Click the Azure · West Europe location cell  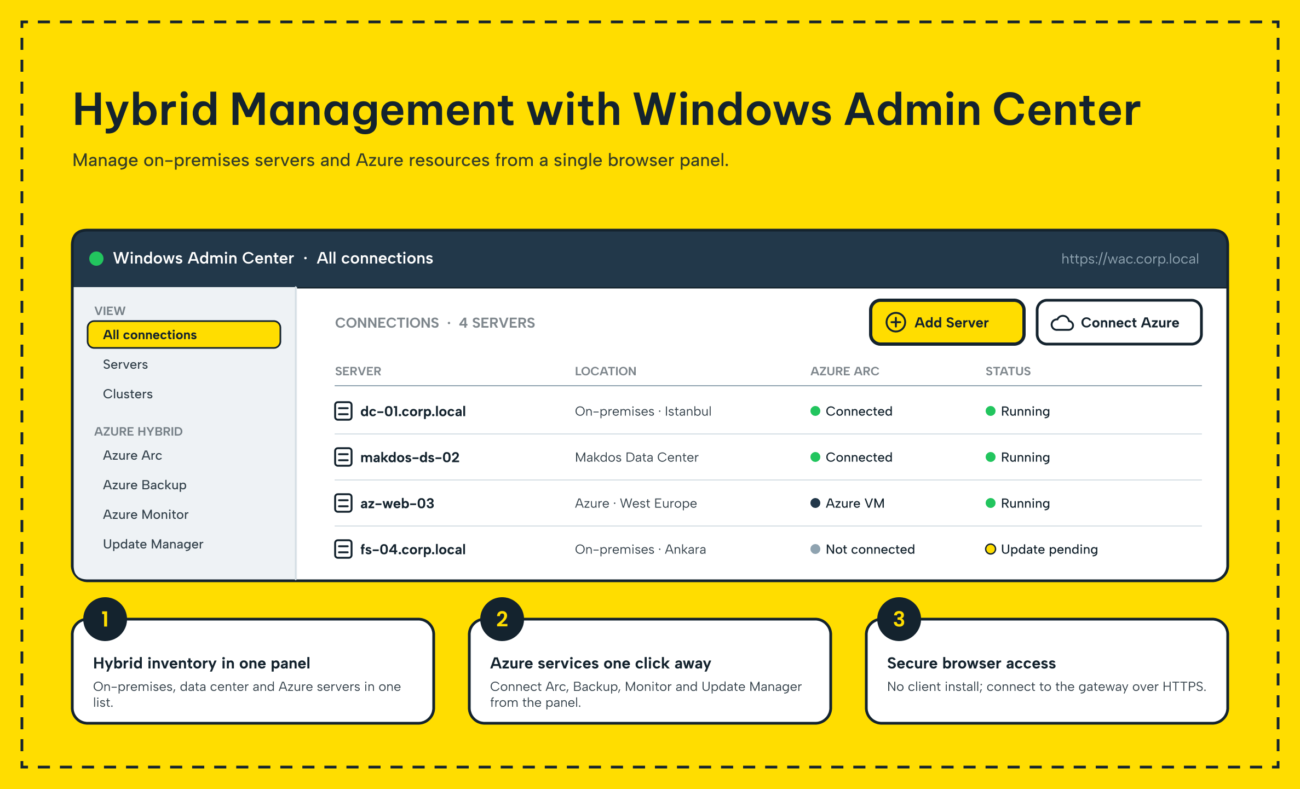point(636,503)
